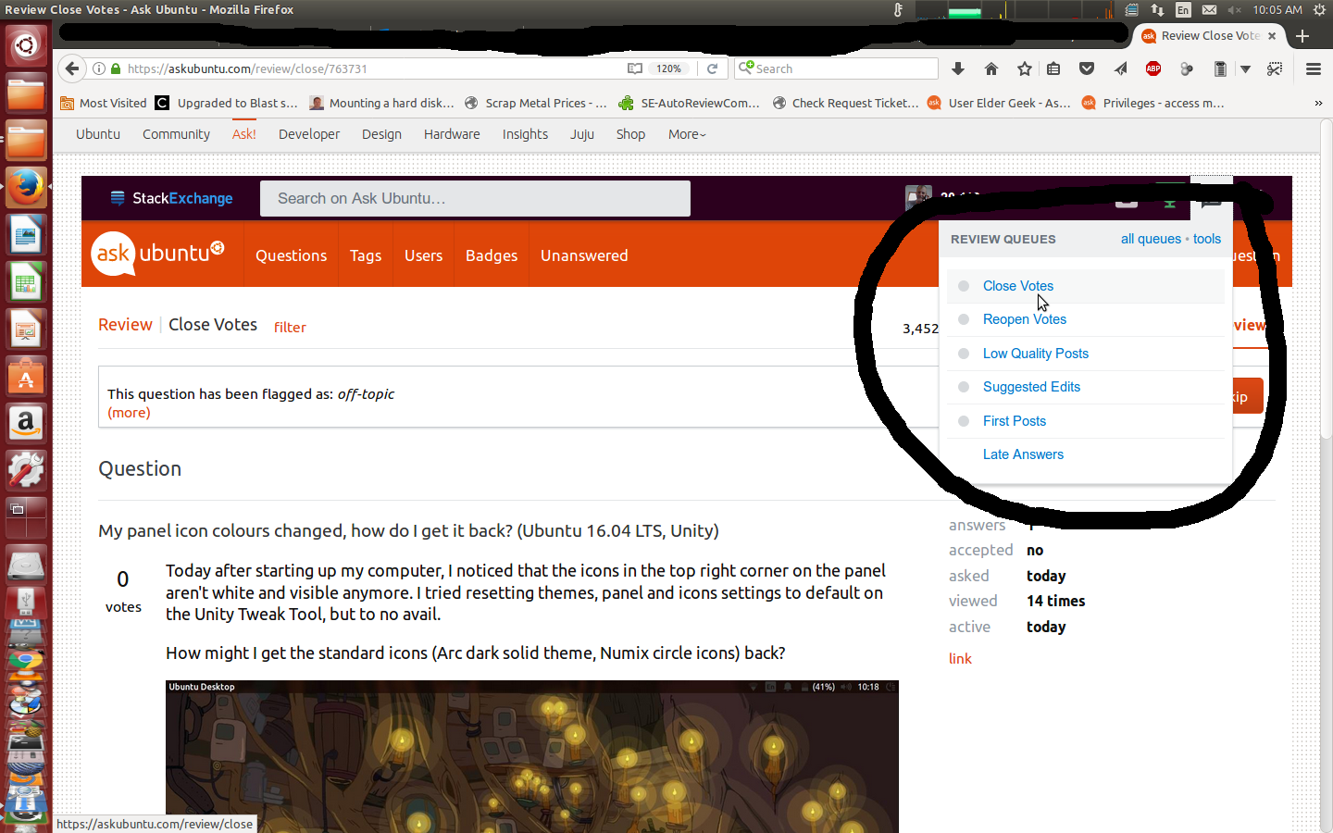Go to the Unanswered tab

coord(584,255)
